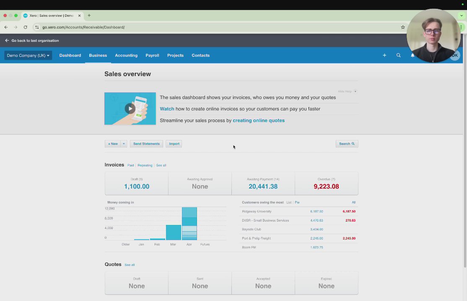467x301 pixels.
Task: Open Xero global search magnifier
Action: [399, 55]
